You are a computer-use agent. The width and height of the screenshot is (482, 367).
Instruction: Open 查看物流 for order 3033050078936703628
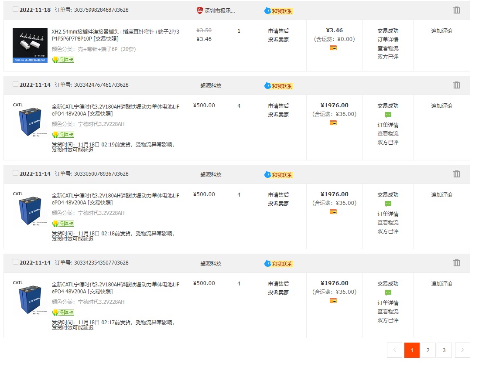[388, 223]
